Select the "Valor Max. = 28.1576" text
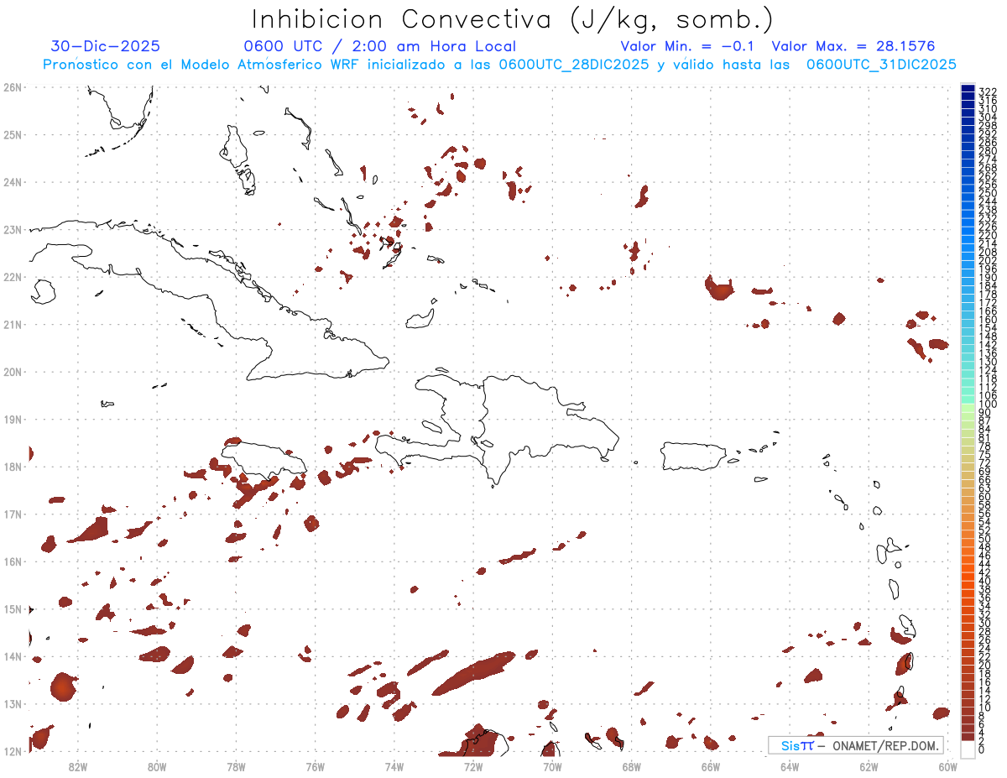1007x778 pixels. pos(853,46)
